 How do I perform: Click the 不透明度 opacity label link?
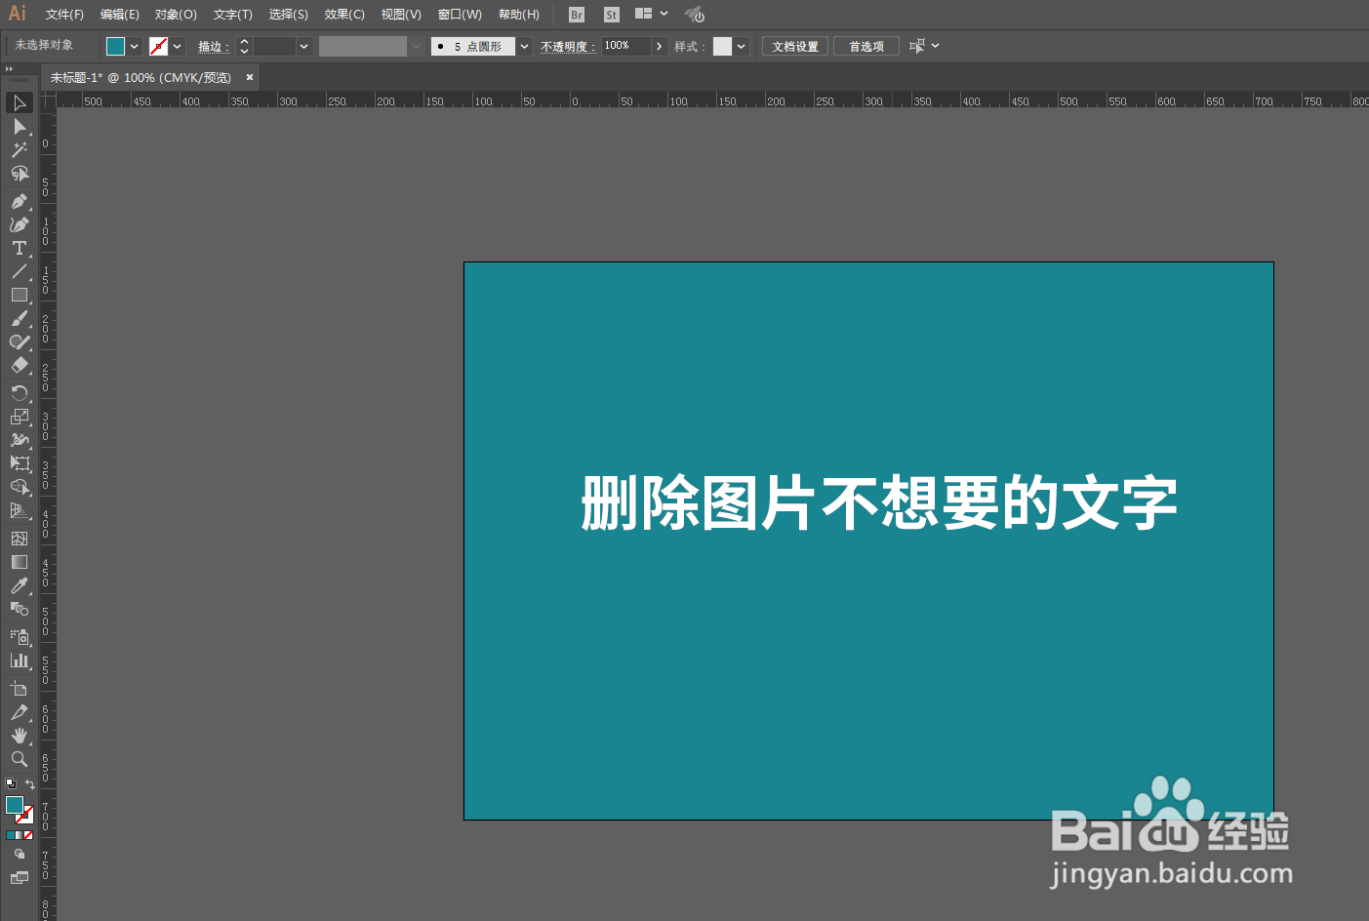point(568,47)
